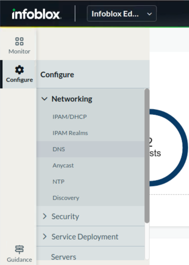The width and height of the screenshot is (189, 265).
Task: Click the Service Deployment label
Action: pyautogui.click(x=85, y=237)
